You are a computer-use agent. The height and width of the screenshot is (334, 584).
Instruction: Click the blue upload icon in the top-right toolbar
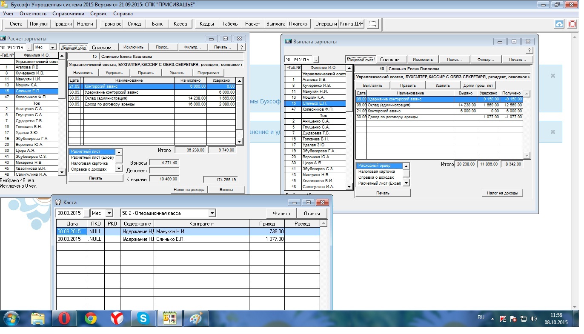(560, 24)
